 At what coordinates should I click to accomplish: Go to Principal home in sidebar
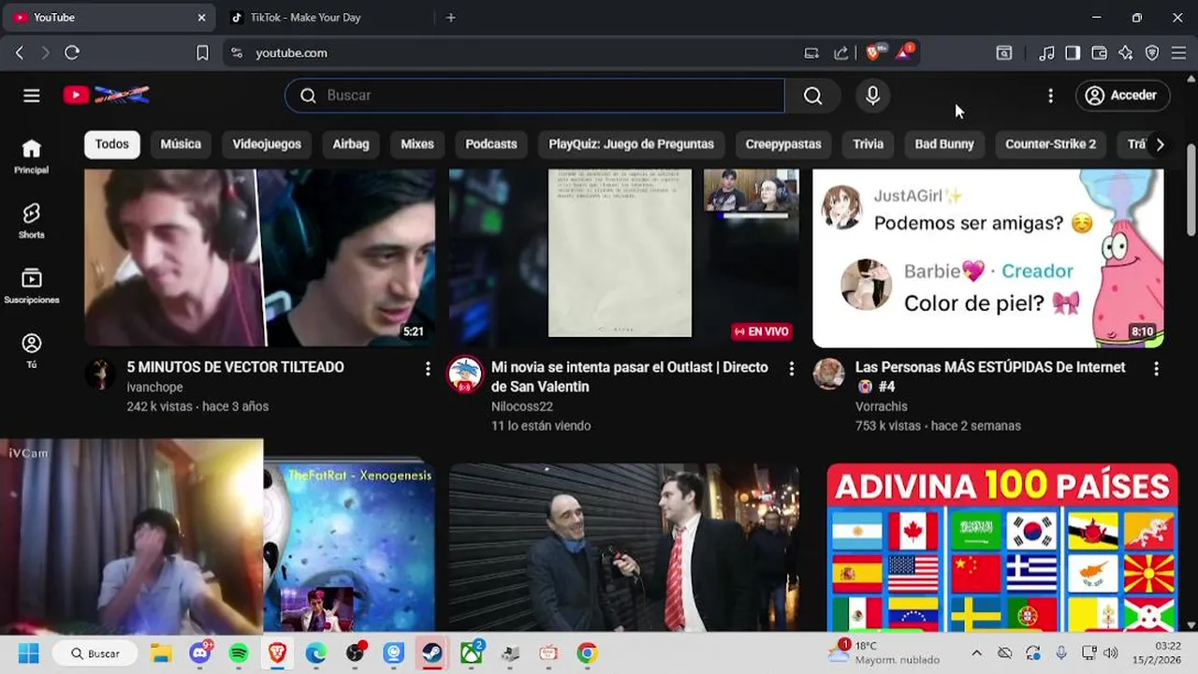32,156
